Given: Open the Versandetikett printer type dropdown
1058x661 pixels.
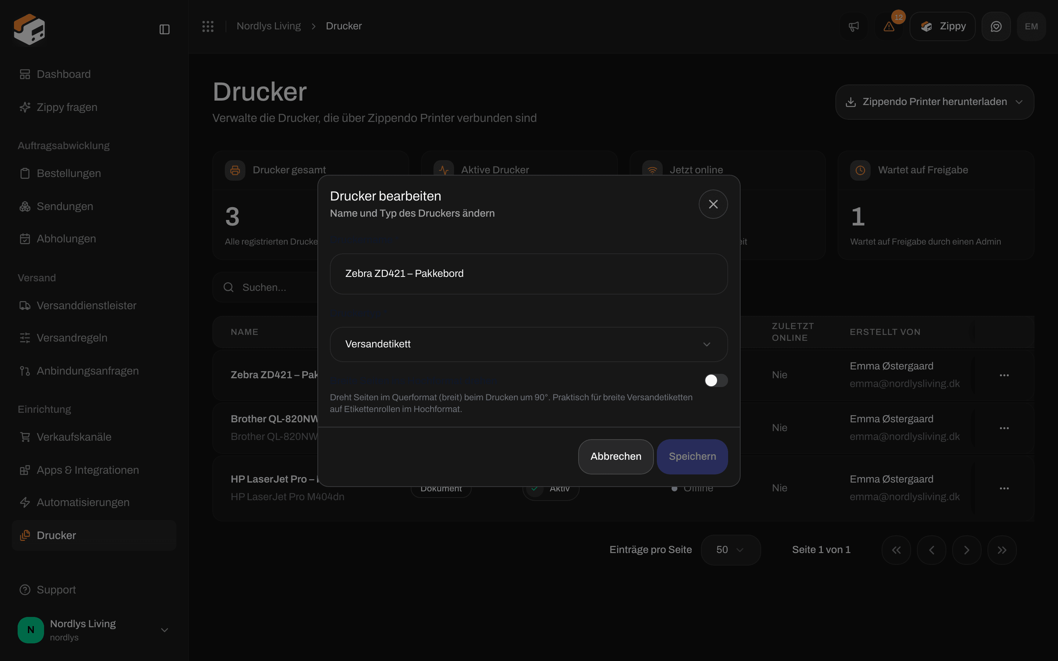Looking at the screenshot, I should [529, 344].
